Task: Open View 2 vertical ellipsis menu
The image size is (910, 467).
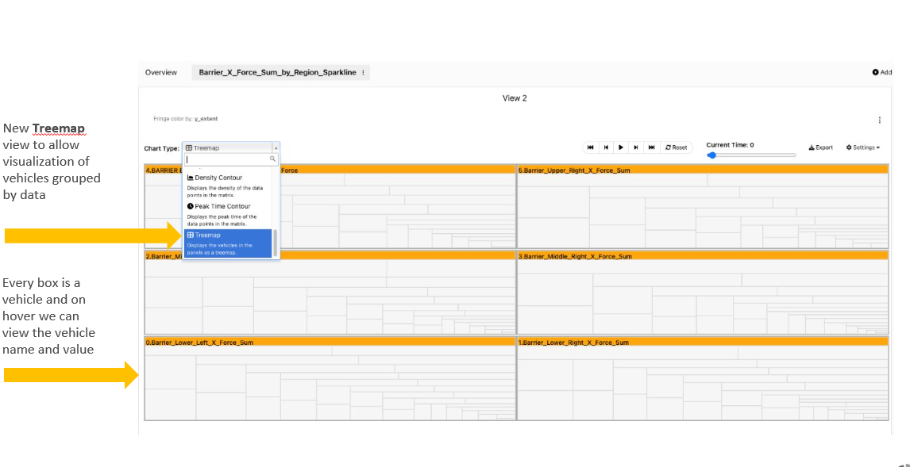Action: (x=879, y=120)
